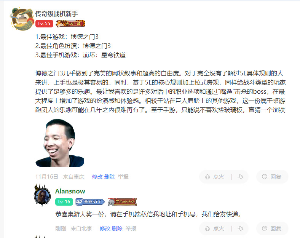Click the 虎虎生威 tiger badge
Screen dimensions: 300x238
(70, 23)
